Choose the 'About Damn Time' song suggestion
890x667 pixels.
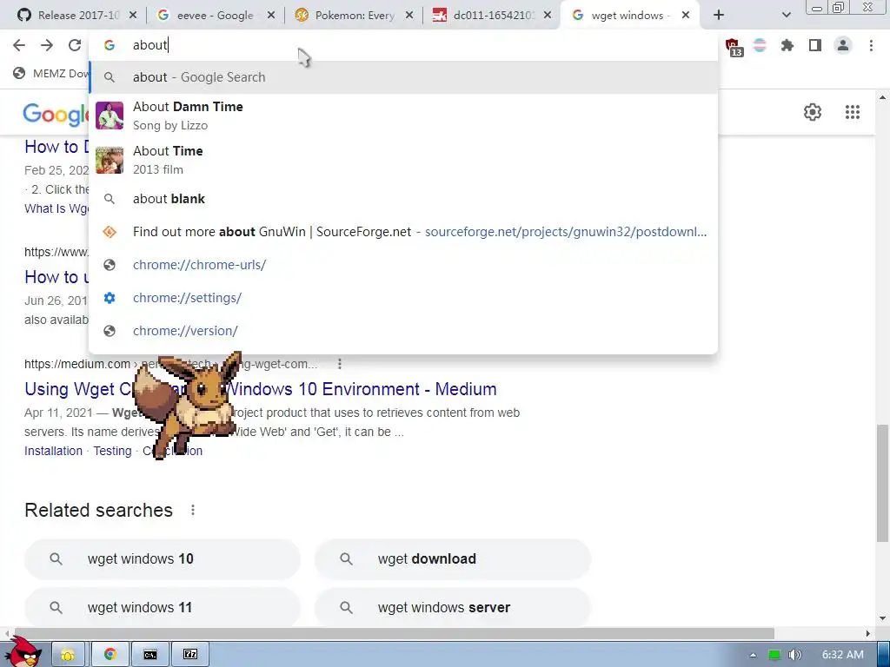click(x=403, y=116)
